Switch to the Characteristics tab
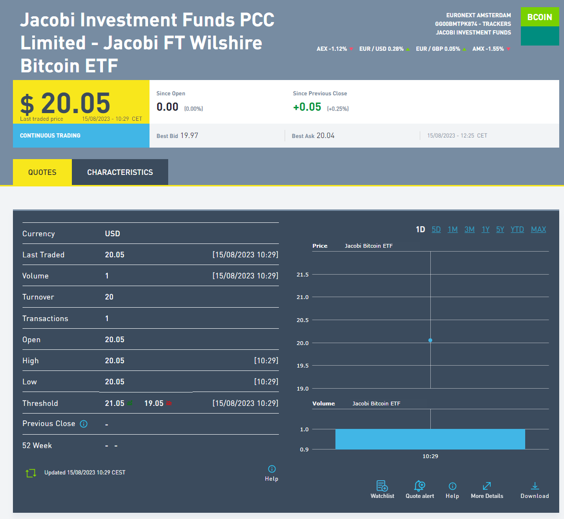The width and height of the screenshot is (564, 519). click(120, 172)
